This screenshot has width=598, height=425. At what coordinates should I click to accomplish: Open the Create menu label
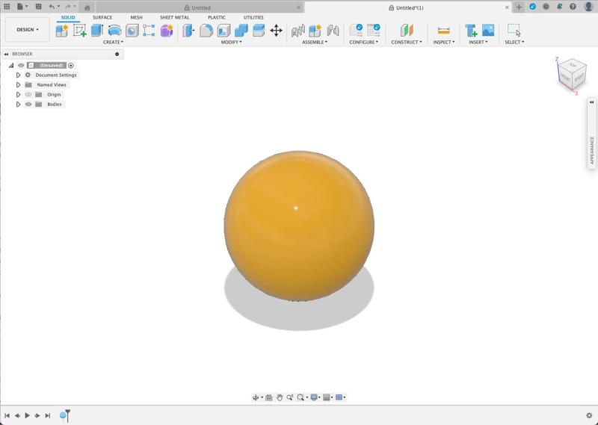(x=113, y=42)
